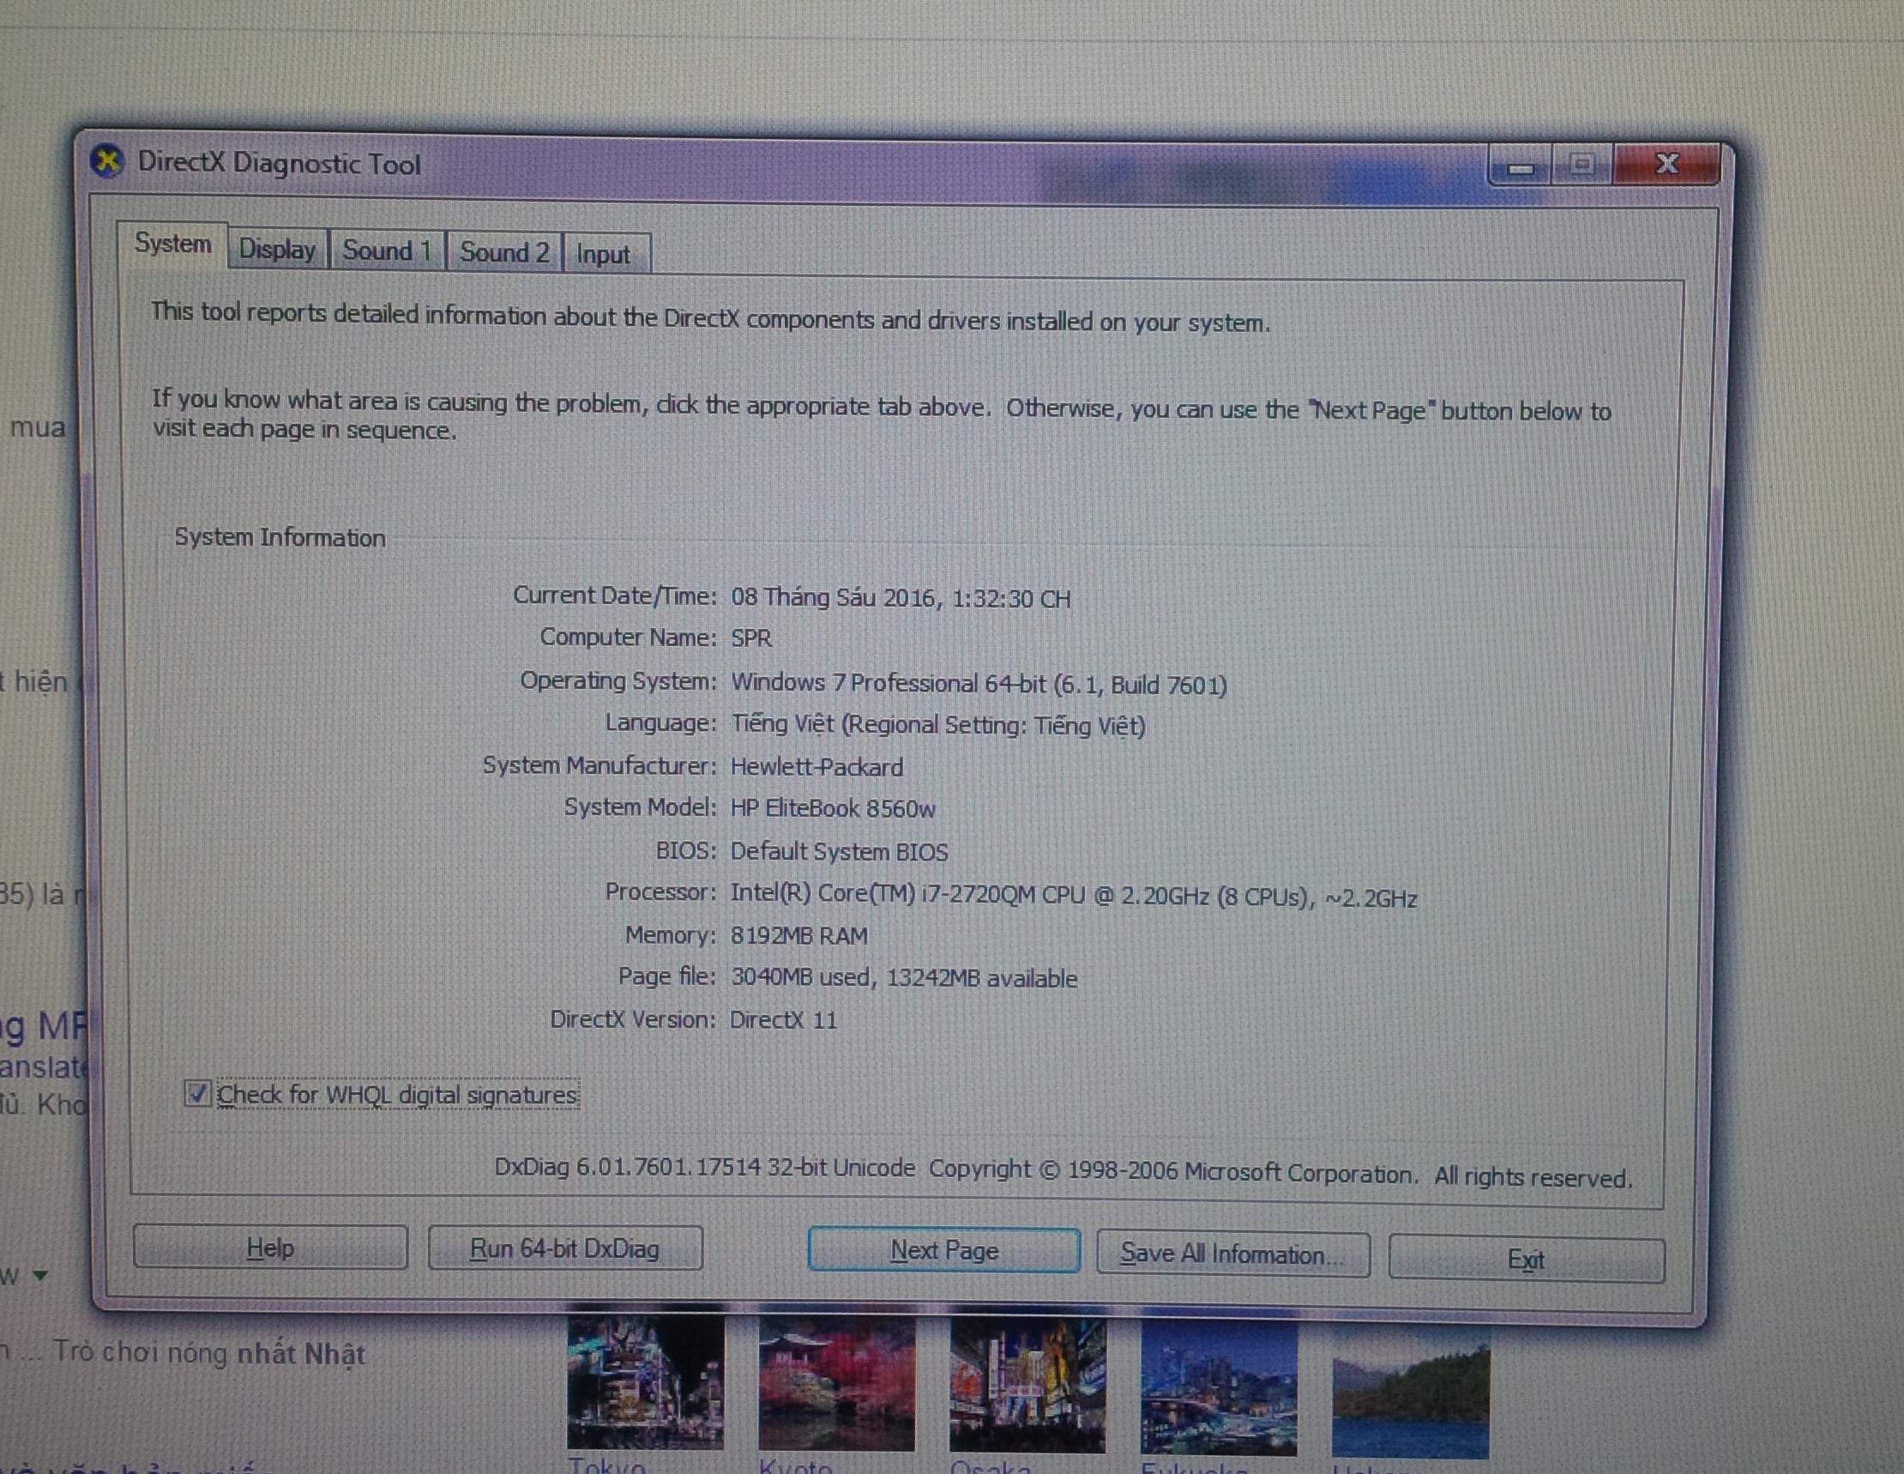
Task: Select date '08 Tháng Sáu 2016' value
Action: 834,597
